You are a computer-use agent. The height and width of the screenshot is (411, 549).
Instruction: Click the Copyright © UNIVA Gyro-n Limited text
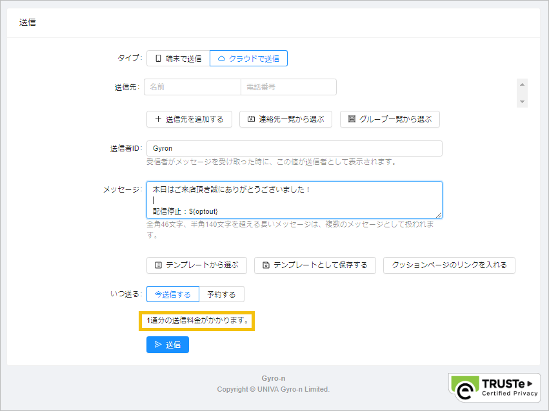pyautogui.click(x=273, y=389)
